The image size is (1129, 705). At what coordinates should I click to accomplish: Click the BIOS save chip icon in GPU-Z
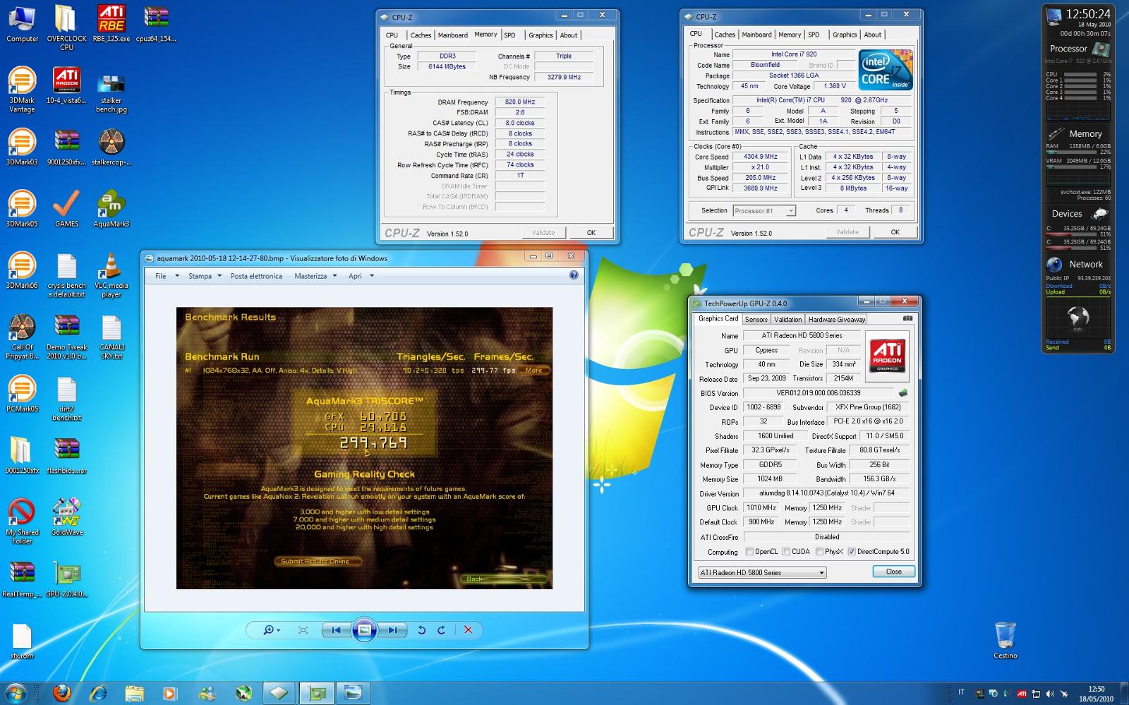pyautogui.click(x=902, y=393)
